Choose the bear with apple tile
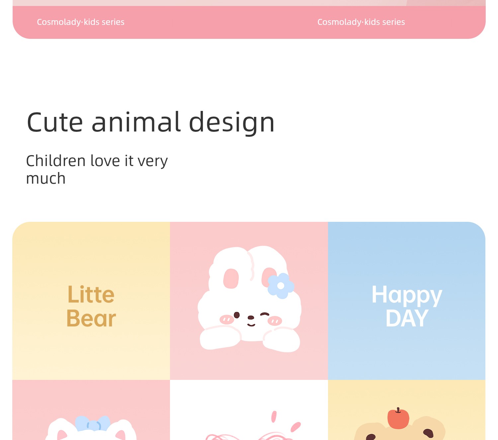 407,410
